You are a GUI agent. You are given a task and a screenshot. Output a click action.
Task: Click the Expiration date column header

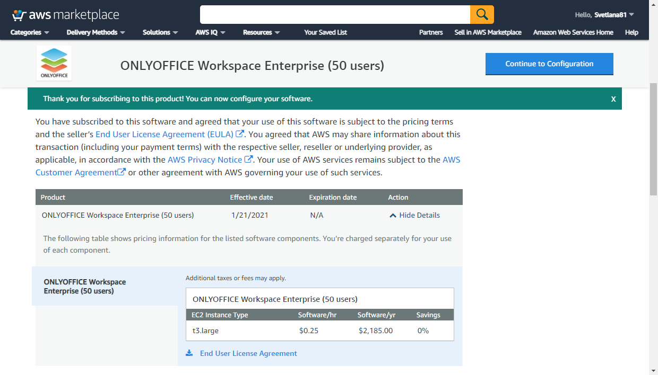[333, 197]
